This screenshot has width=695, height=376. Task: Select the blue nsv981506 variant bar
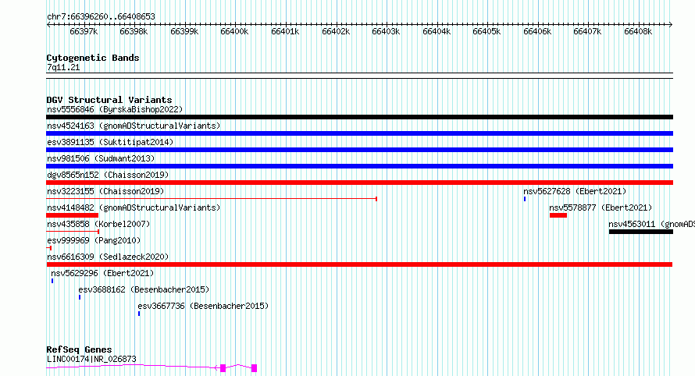tap(359, 166)
